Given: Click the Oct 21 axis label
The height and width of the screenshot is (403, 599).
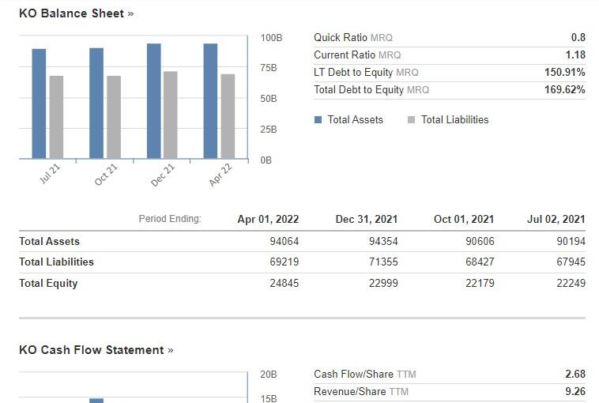Looking at the screenshot, I should (105, 175).
